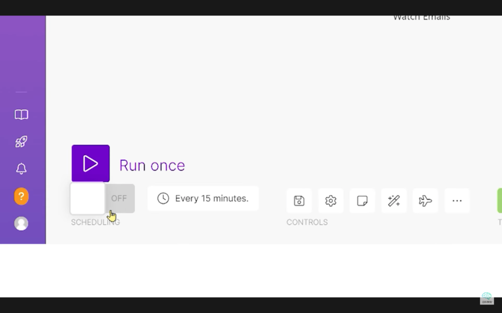The image size is (502, 313).
Task: Click the airplane icon in controls
Action: pos(425,201)
